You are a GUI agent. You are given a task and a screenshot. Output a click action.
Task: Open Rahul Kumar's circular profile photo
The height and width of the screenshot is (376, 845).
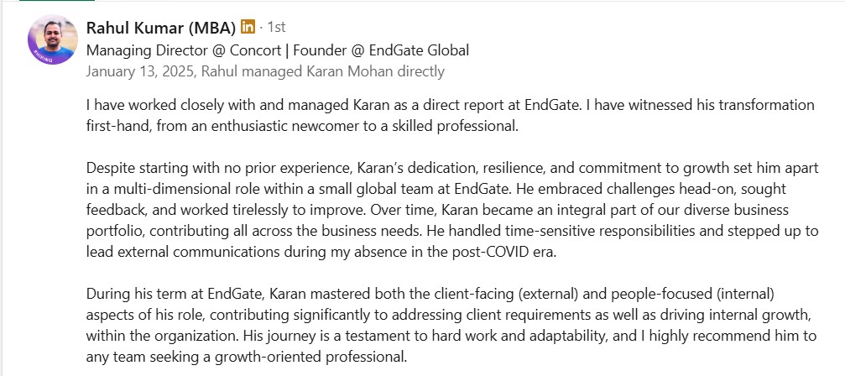53,39
